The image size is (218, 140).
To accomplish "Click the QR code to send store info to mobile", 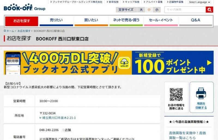I will [176, 94].
